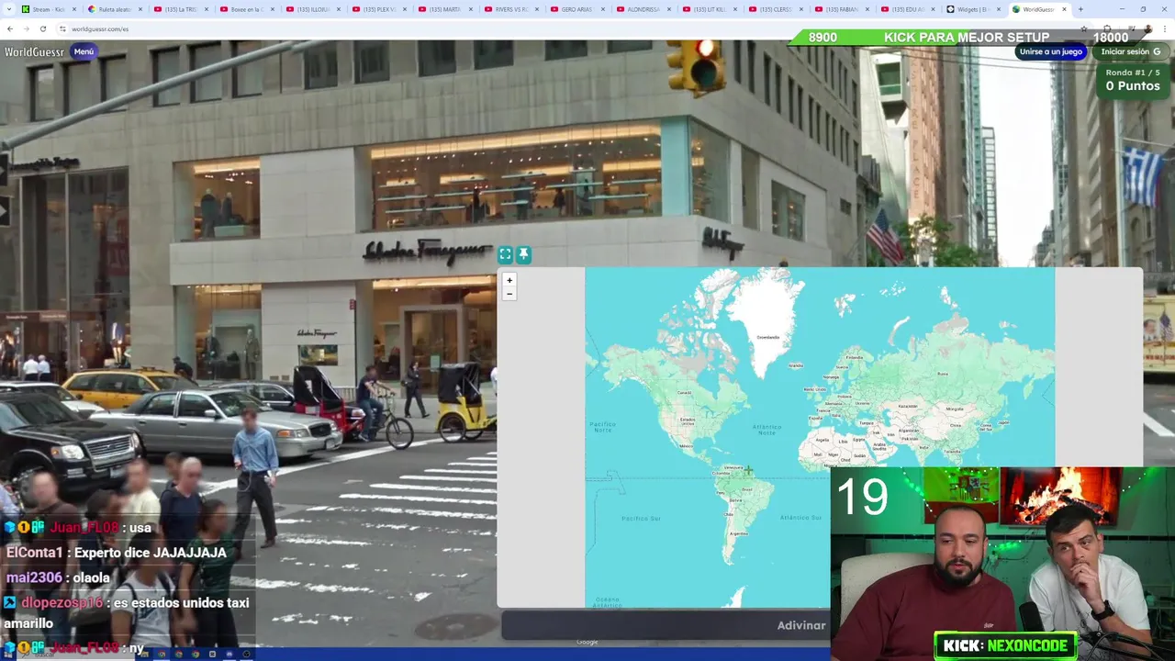Screen dimensions: 1175x661
Task: Switch to the (135) PLEX VS tab
Action: coord(378,9)
